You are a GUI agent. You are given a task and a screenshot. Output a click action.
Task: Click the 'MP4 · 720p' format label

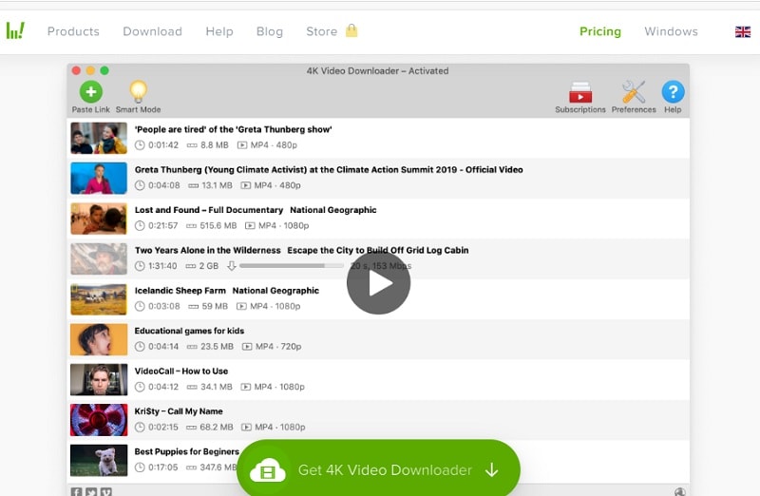278,346
